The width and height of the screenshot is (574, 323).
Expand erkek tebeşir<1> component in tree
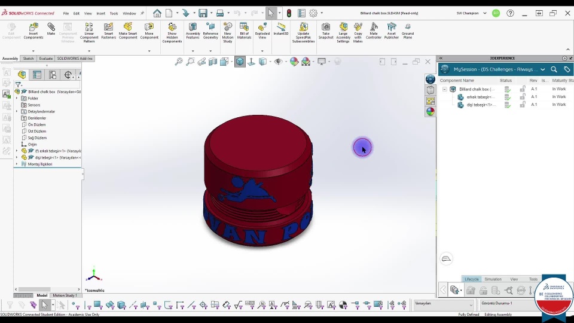[x=17, y=151]
